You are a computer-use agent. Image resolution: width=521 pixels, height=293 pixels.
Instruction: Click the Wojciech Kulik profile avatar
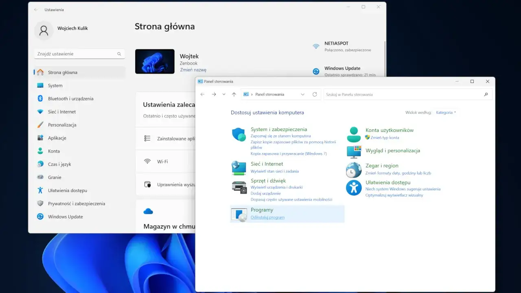[x=44, y=30]
